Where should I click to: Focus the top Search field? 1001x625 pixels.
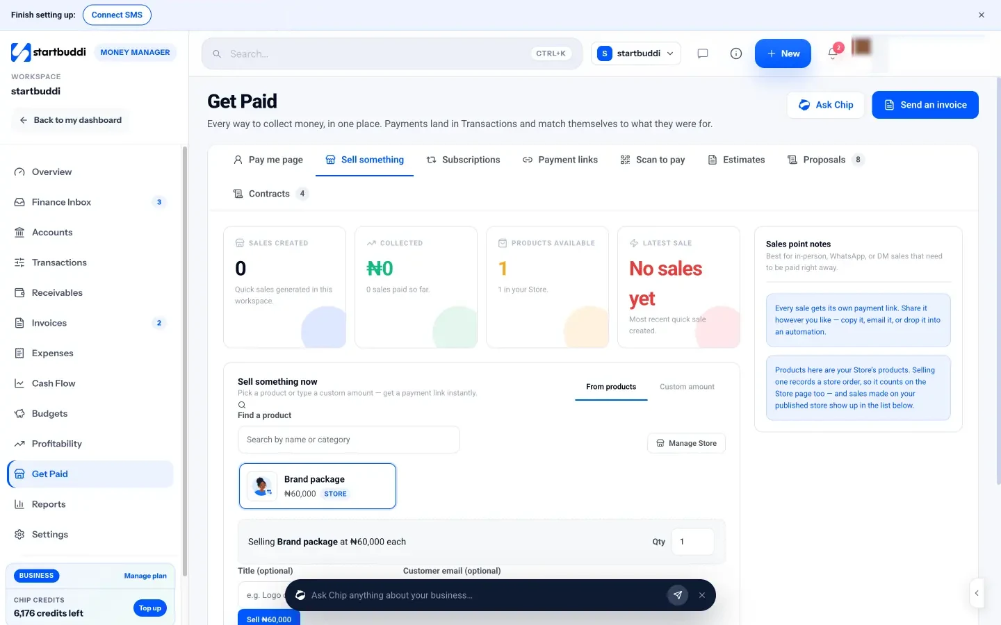click(x=392, y=53)
